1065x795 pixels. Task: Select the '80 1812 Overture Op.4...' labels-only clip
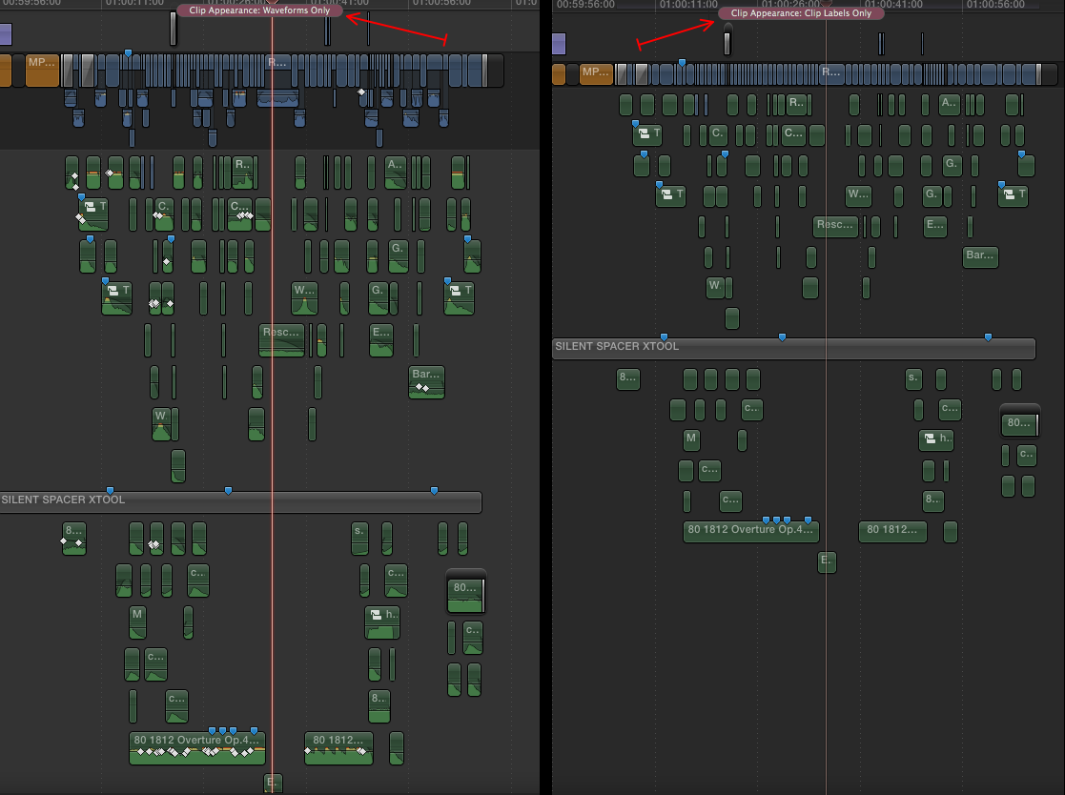(750, 531)
